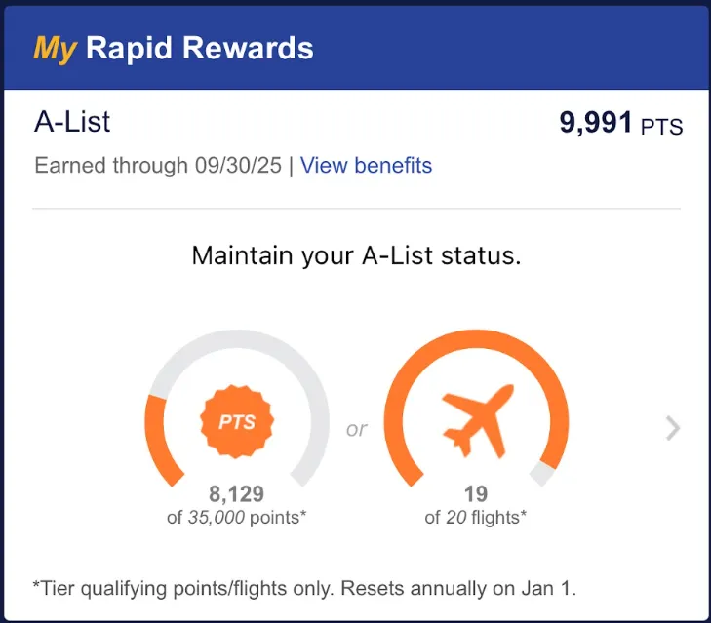Click the orange PTS badge icon

(236, 423)
